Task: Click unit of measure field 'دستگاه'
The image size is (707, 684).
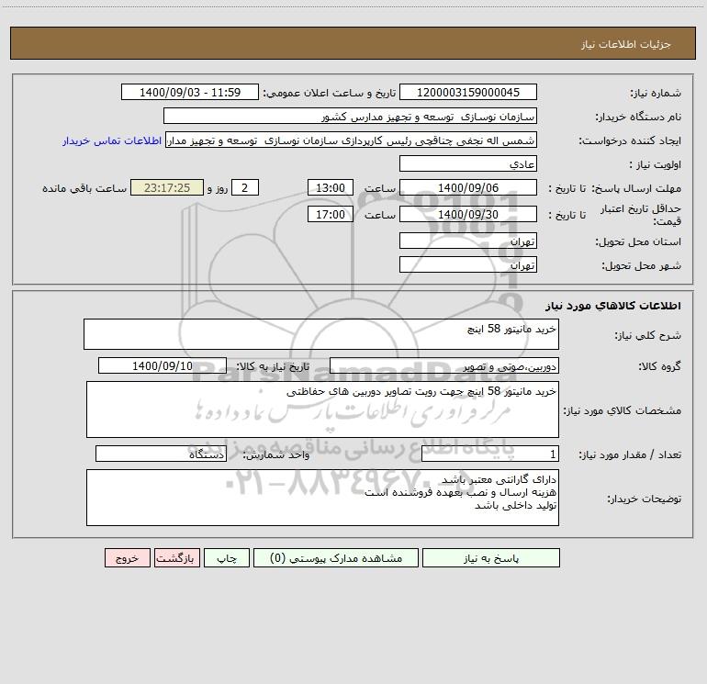Action: (x=161, y=454)
